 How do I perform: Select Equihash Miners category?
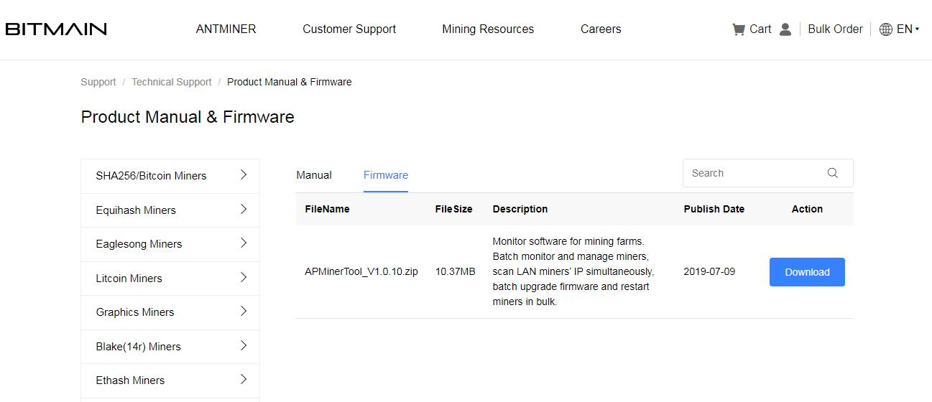(x=170, y=210)
